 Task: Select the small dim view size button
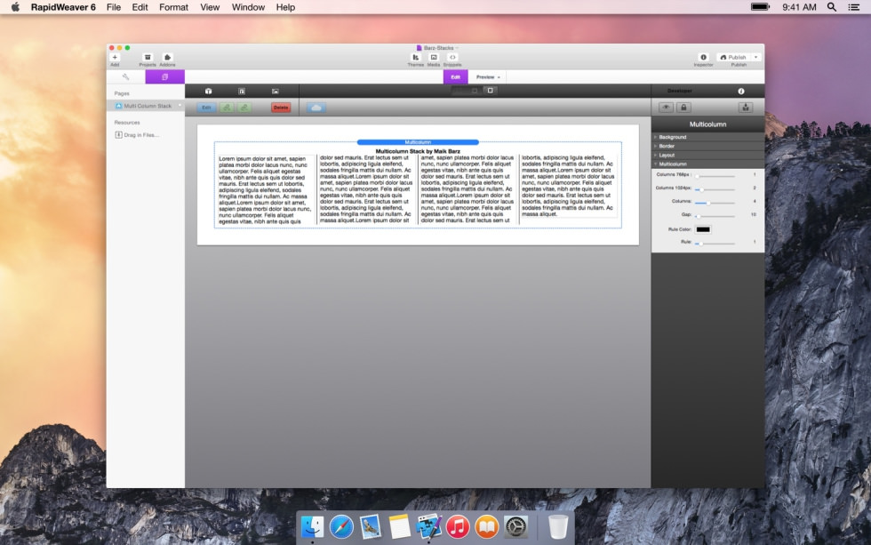(x=475, y=91)
